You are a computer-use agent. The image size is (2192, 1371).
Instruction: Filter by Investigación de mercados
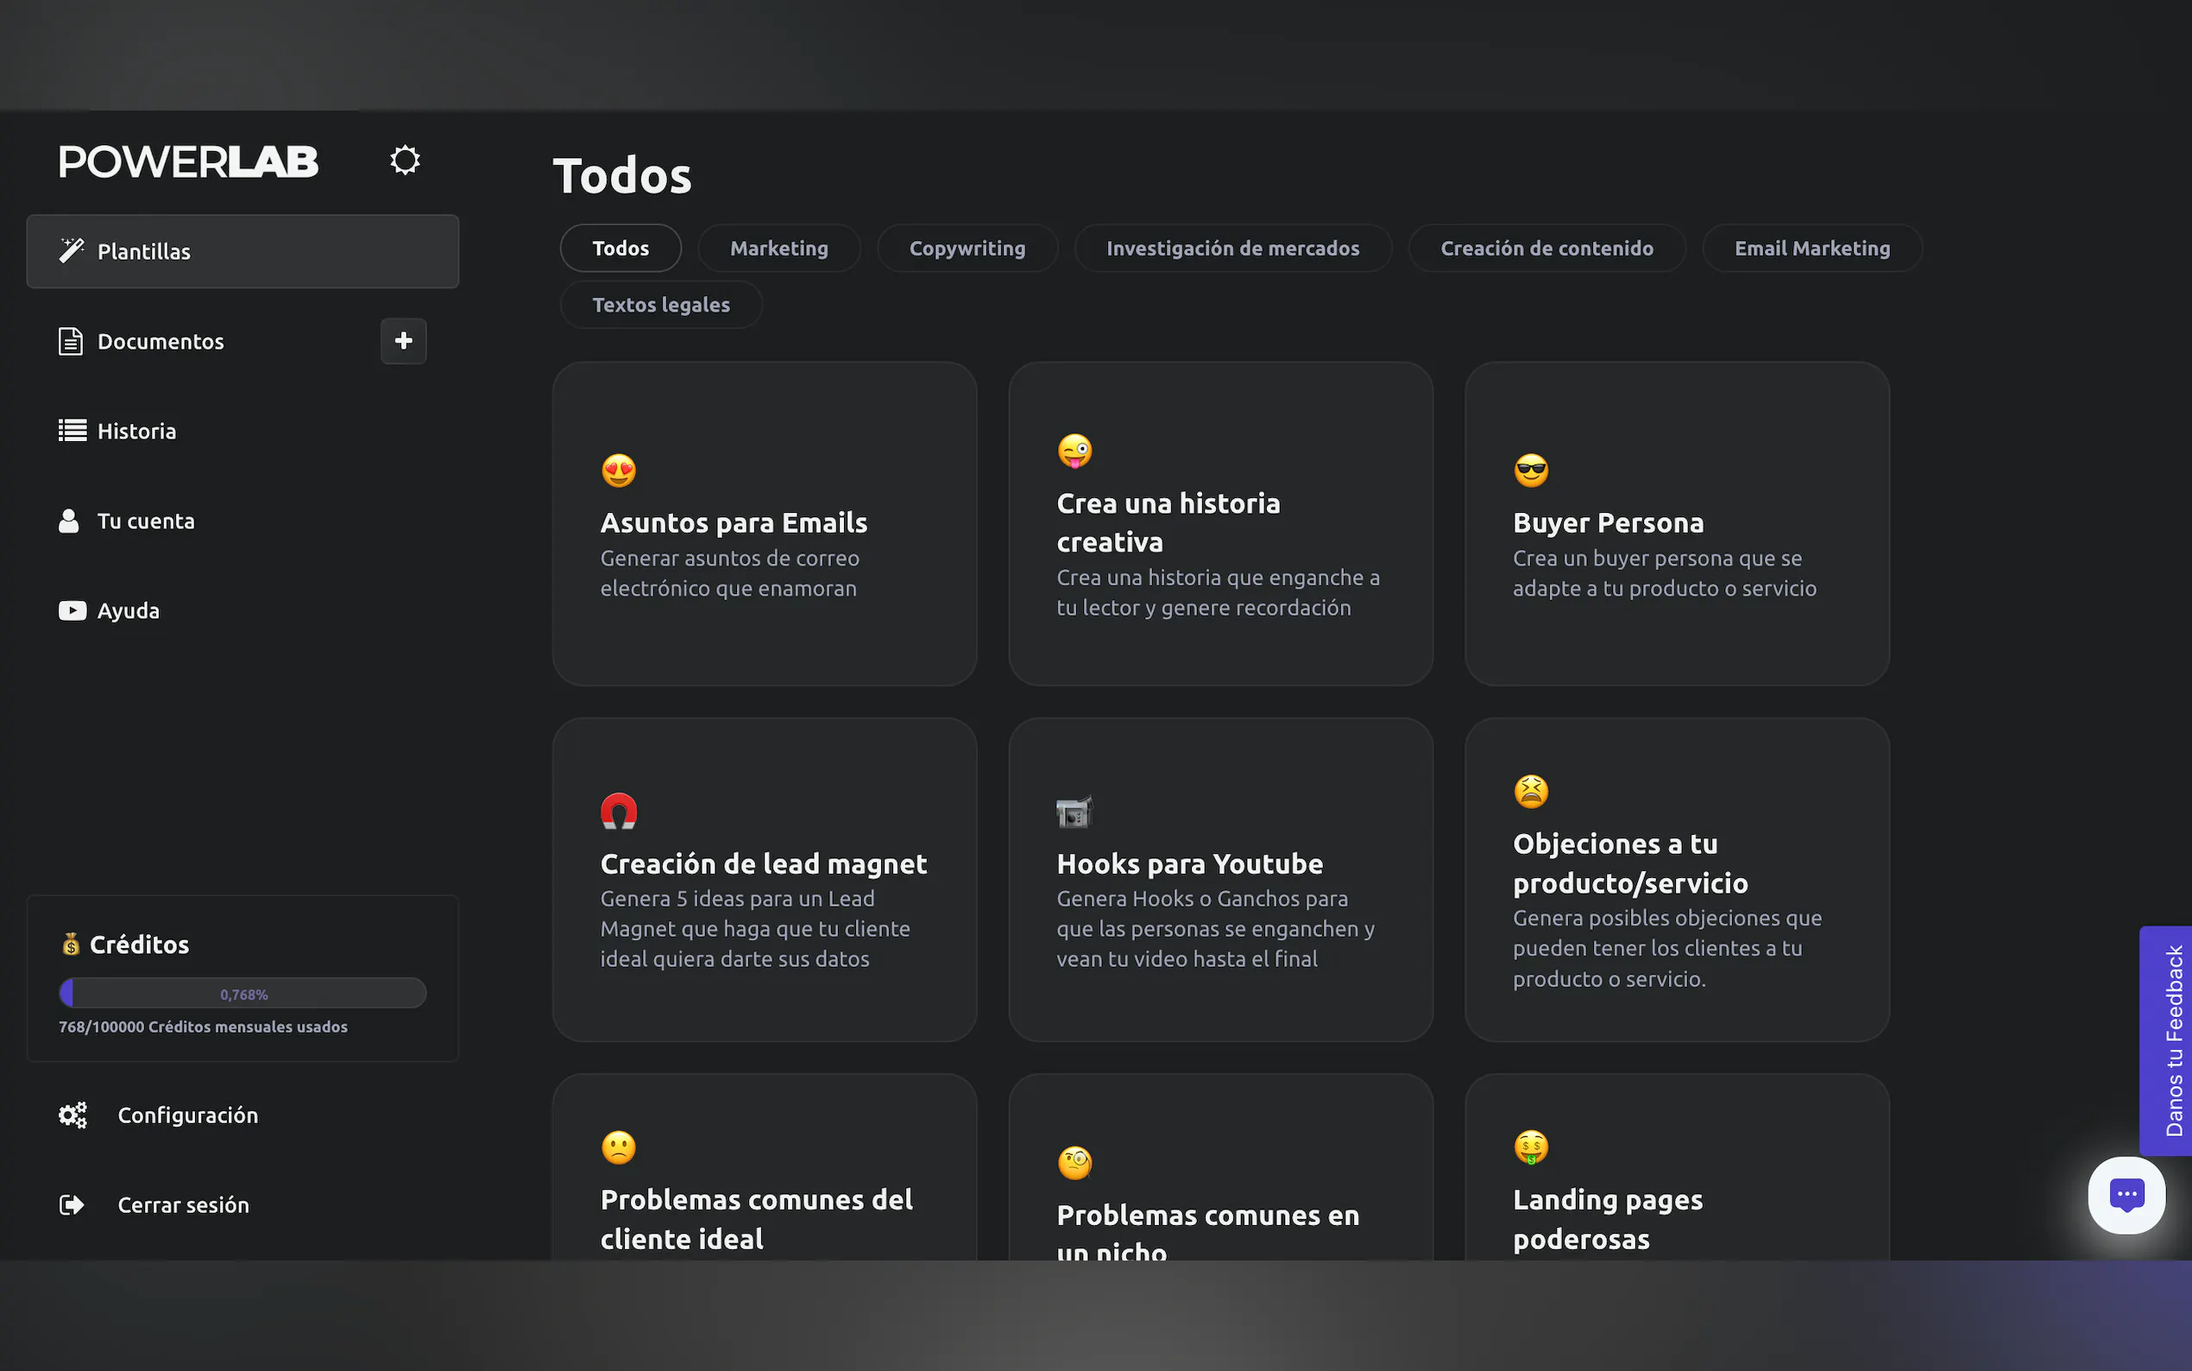[x=1232, y=249]
